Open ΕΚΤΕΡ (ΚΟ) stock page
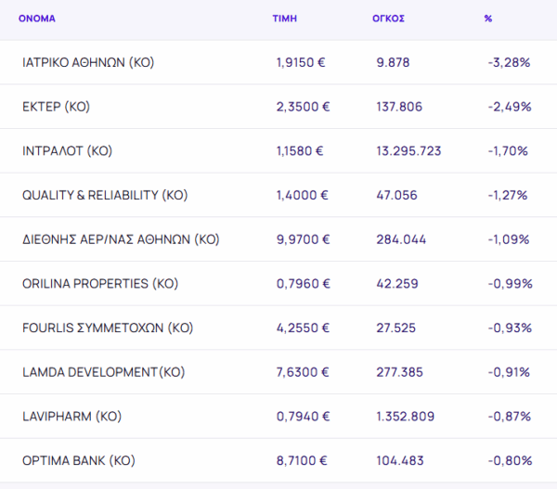 point(56,107)
